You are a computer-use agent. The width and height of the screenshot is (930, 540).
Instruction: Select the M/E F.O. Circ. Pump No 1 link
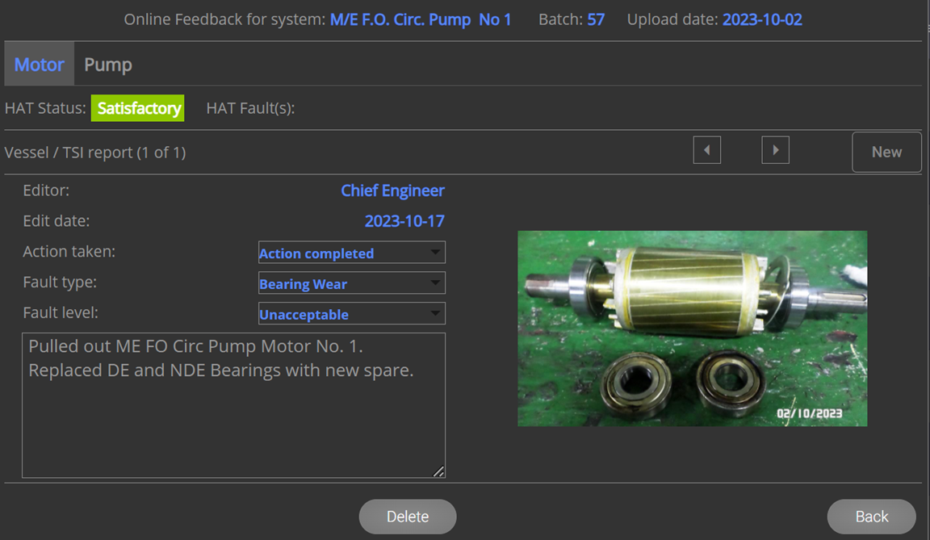421,19
